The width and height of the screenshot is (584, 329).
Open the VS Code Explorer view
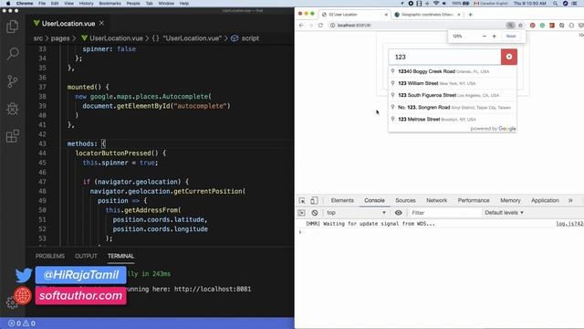tap(13, 27)
